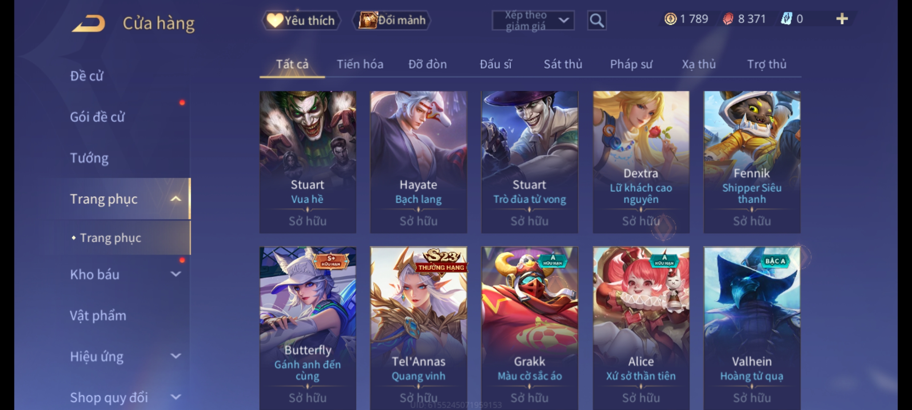This screenshot has width=912, height=410.
Task: Collapse the Trang phục sidebar section
Action: click(x=176, y=199)
